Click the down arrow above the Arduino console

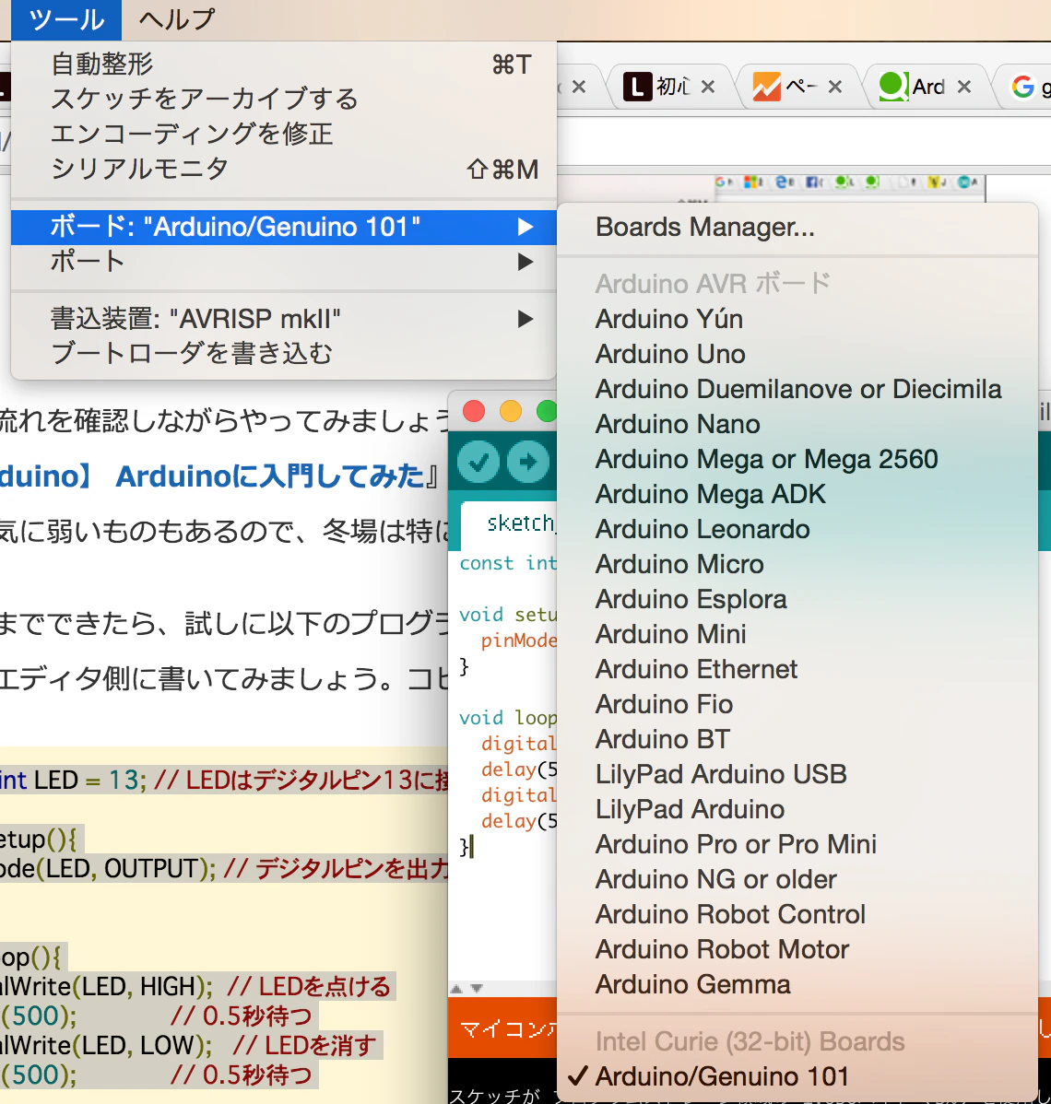477,989
